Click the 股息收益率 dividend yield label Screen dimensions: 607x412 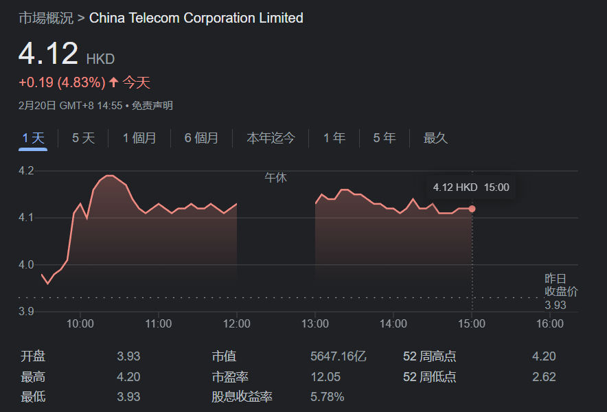click(242, 397)
